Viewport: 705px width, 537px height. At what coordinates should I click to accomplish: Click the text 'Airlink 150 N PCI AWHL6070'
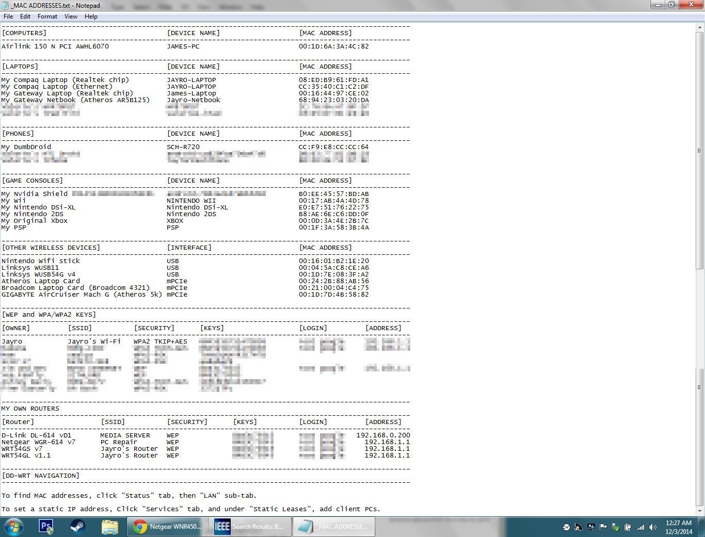tap(55, 46)
